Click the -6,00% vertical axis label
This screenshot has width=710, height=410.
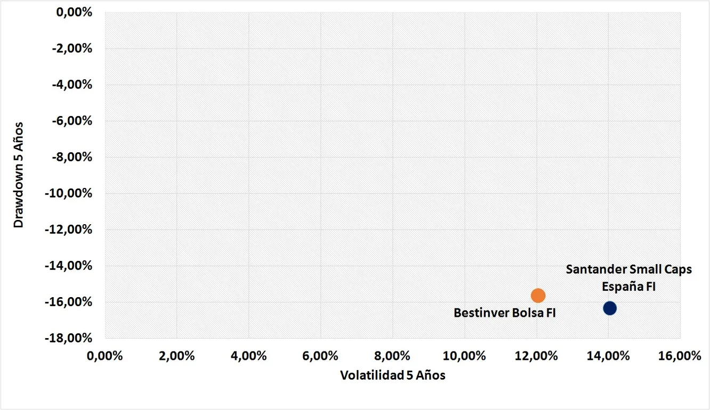[72, 121]
